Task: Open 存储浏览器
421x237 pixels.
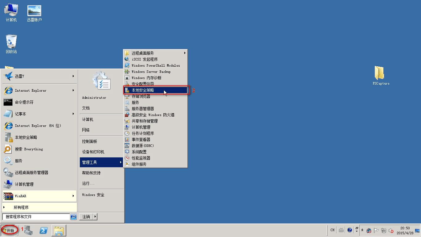Action: (x=155, y=96)
